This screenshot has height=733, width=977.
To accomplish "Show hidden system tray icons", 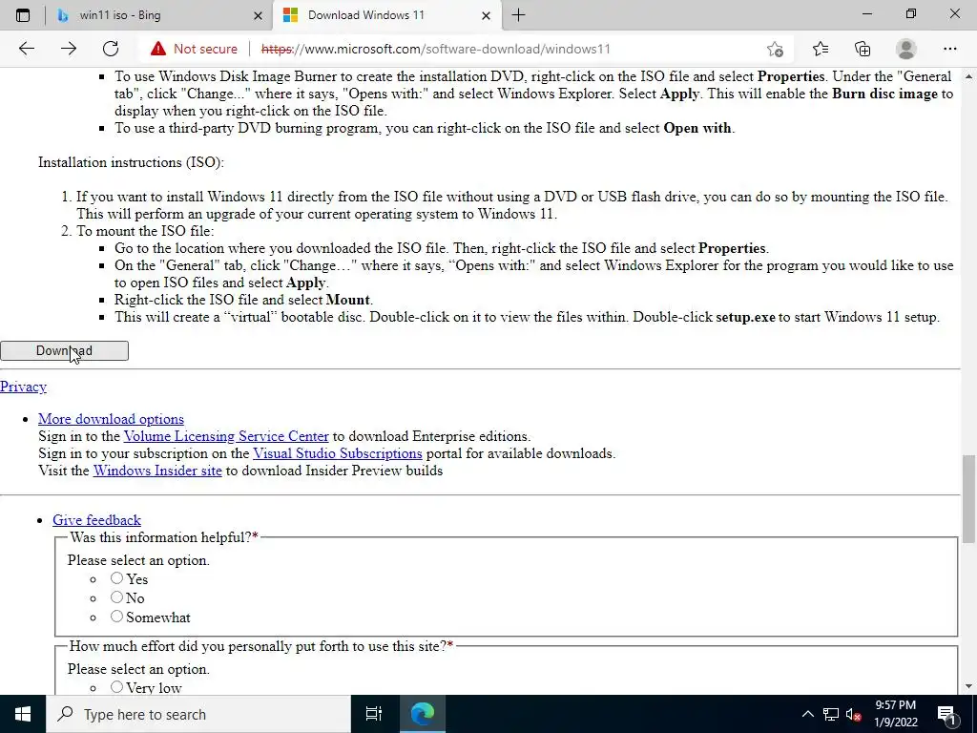I will [807, 714].
